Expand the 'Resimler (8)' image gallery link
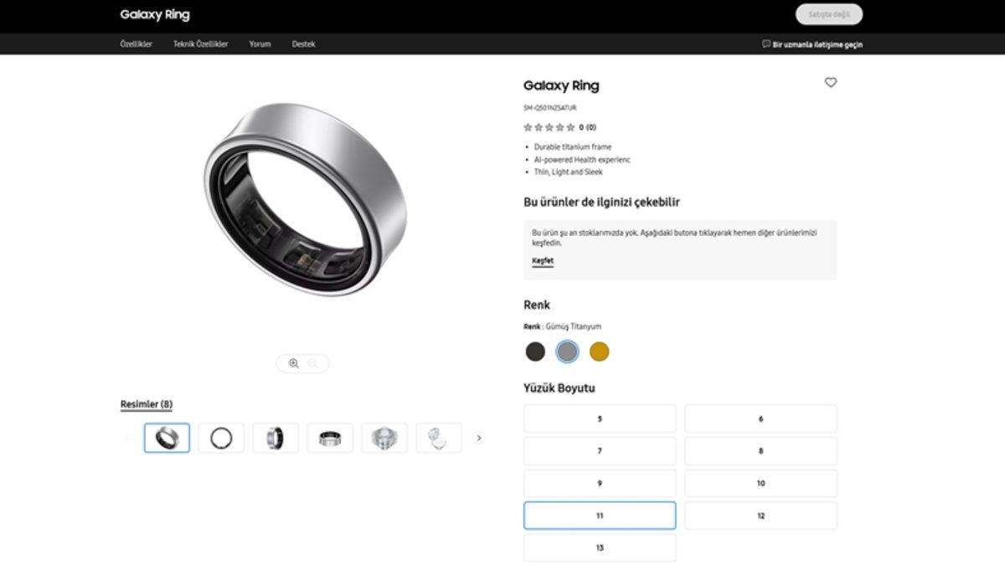This screenshot has width=1005, height=565. [145, 403]
